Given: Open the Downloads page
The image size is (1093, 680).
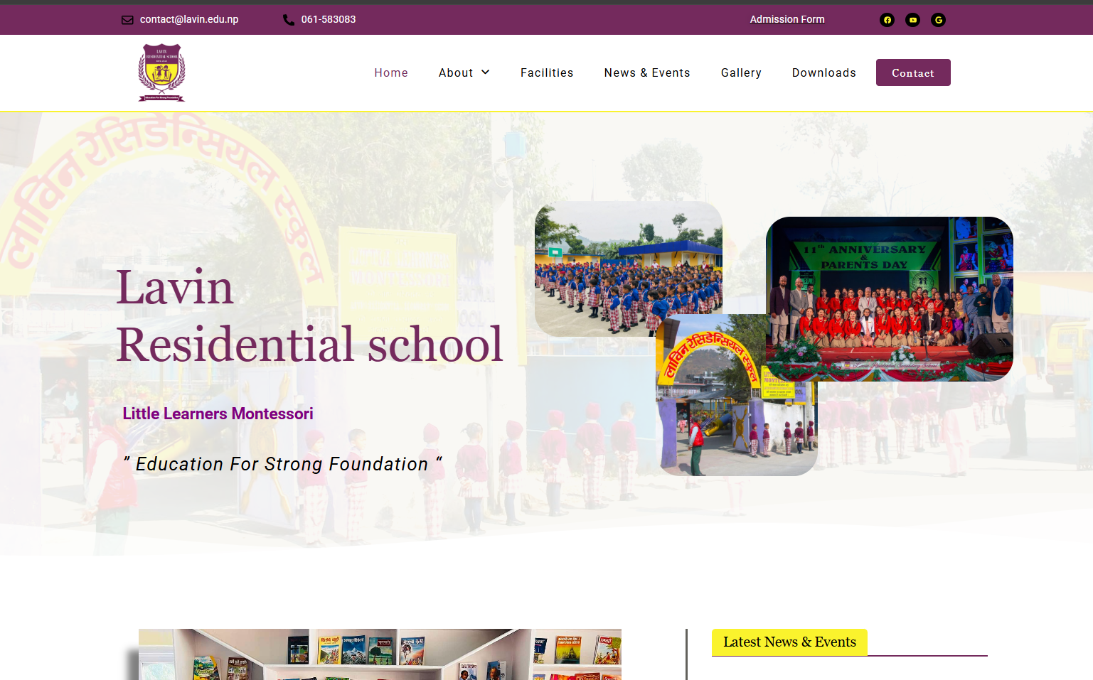Looking at the screenshot, I should [823, 72].
